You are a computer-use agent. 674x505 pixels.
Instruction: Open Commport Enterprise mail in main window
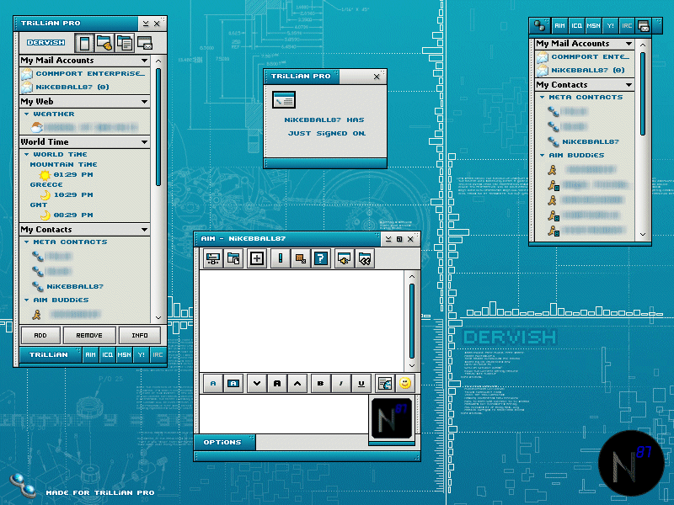pos(85,74)
